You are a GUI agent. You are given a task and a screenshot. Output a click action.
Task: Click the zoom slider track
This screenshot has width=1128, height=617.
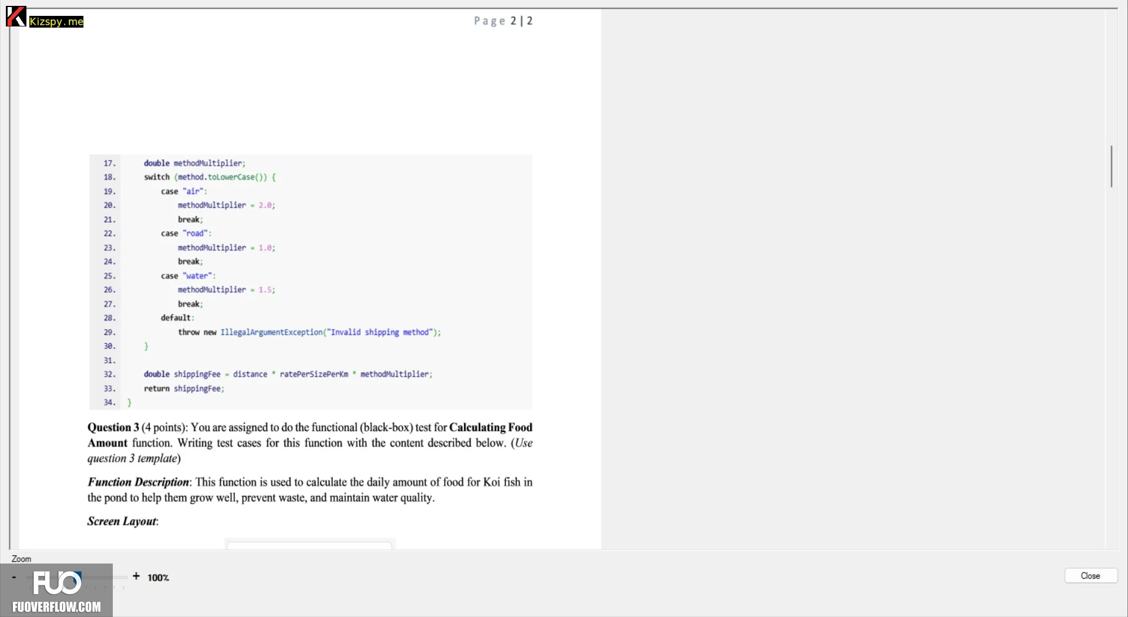[x=76, y=577]
